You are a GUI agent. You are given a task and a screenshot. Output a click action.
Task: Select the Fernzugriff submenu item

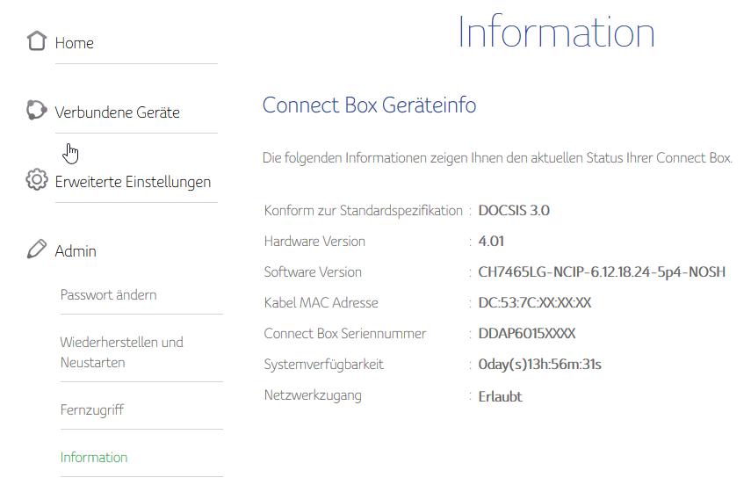click(91, 410)
